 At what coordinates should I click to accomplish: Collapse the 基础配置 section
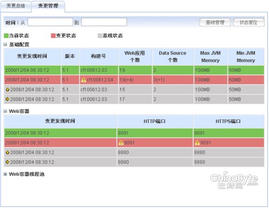(x=5, y=45)
